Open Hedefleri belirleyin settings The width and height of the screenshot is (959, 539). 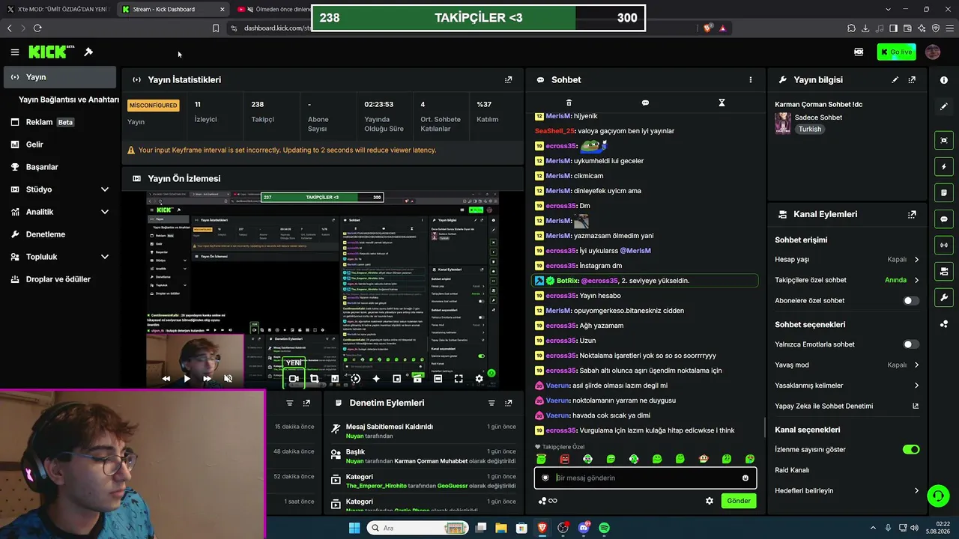[847, 491]
